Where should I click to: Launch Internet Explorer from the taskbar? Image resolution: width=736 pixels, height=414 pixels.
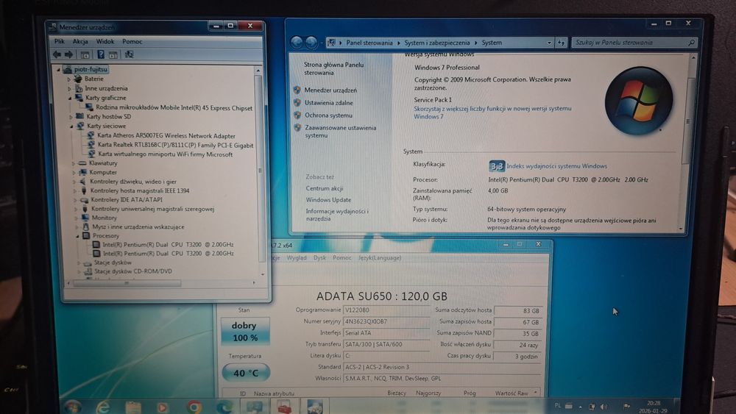pos(103,407)
